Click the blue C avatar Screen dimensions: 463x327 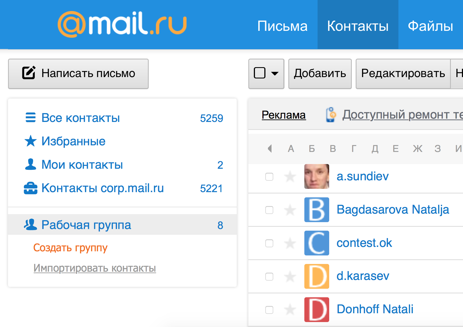point(317,243)
